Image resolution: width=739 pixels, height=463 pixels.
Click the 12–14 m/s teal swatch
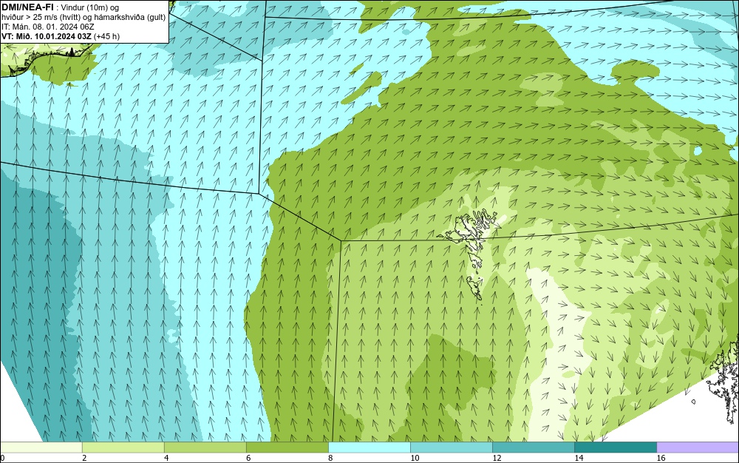tap(533, 447)
